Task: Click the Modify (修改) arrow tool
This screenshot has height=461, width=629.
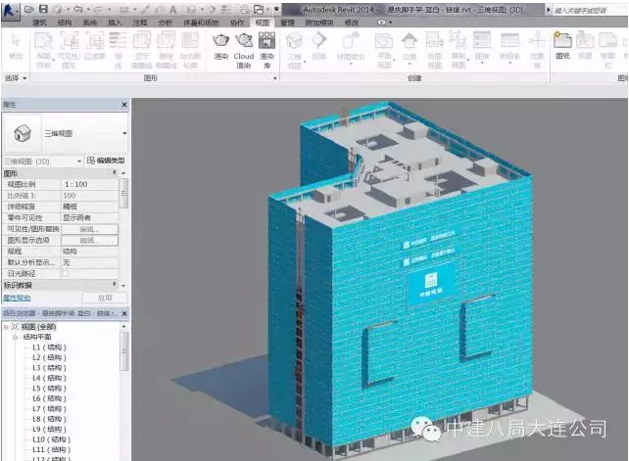Action: [16, 44]
